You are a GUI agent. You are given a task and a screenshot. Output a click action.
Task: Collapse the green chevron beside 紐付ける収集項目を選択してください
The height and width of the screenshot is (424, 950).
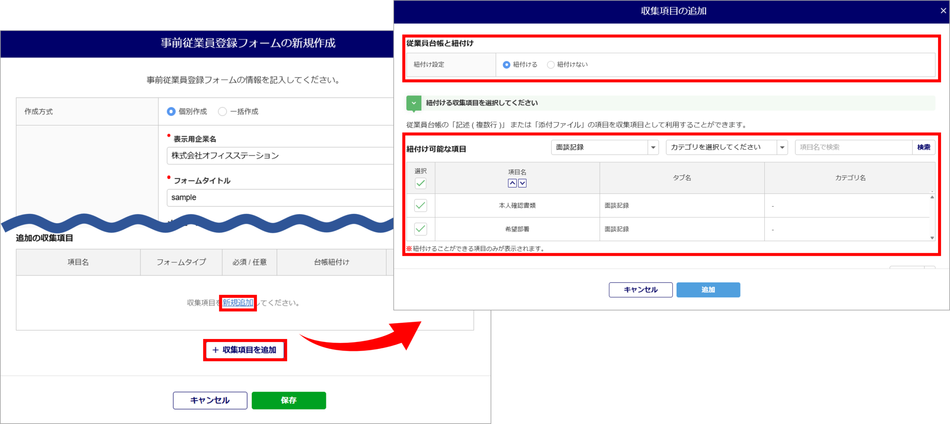pos(413,103)
